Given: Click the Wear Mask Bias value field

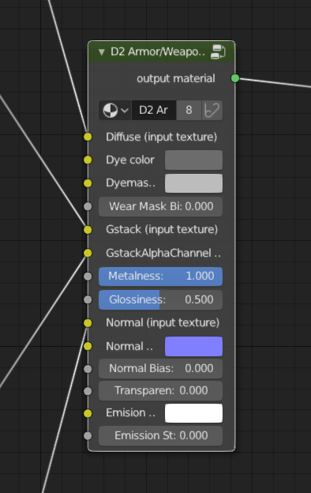Looking at the screenshot, I should (161, 206).
